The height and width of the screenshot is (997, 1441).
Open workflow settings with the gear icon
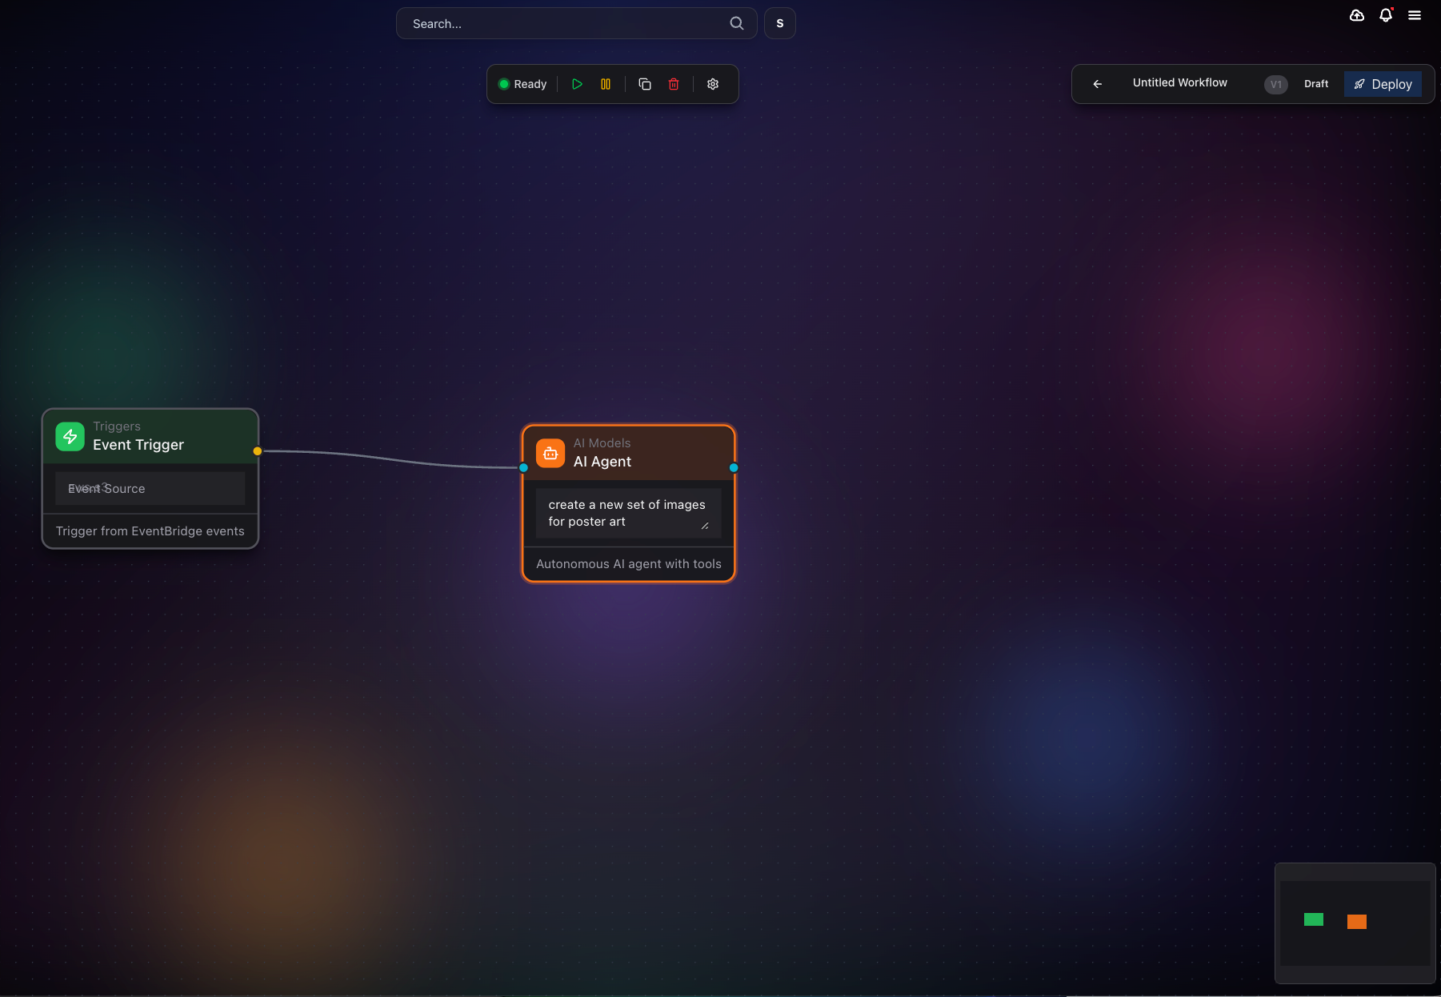click(x=712, y=84)
